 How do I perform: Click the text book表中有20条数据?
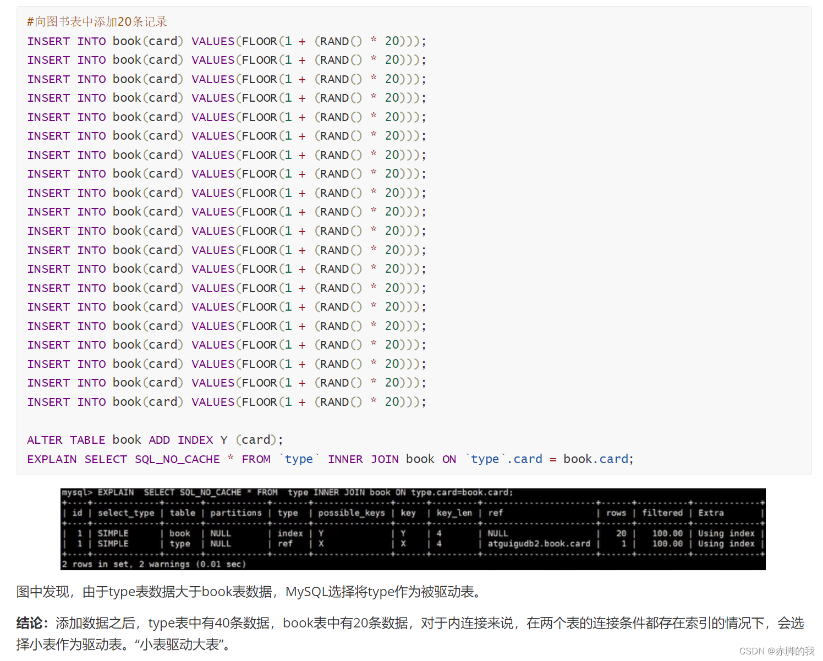[x=345, y=623]
